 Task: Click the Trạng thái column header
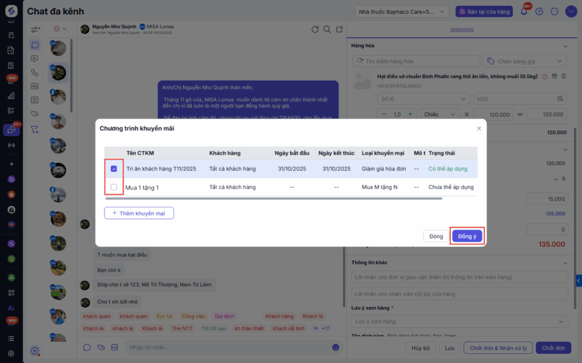pos(441,153)
